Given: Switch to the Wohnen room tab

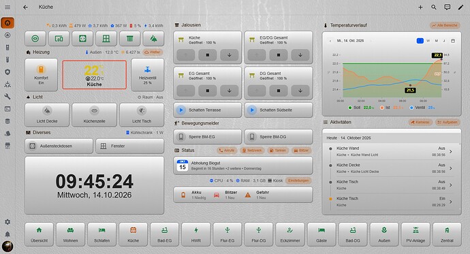Looking at the screenshot, I should coord(70,234).
